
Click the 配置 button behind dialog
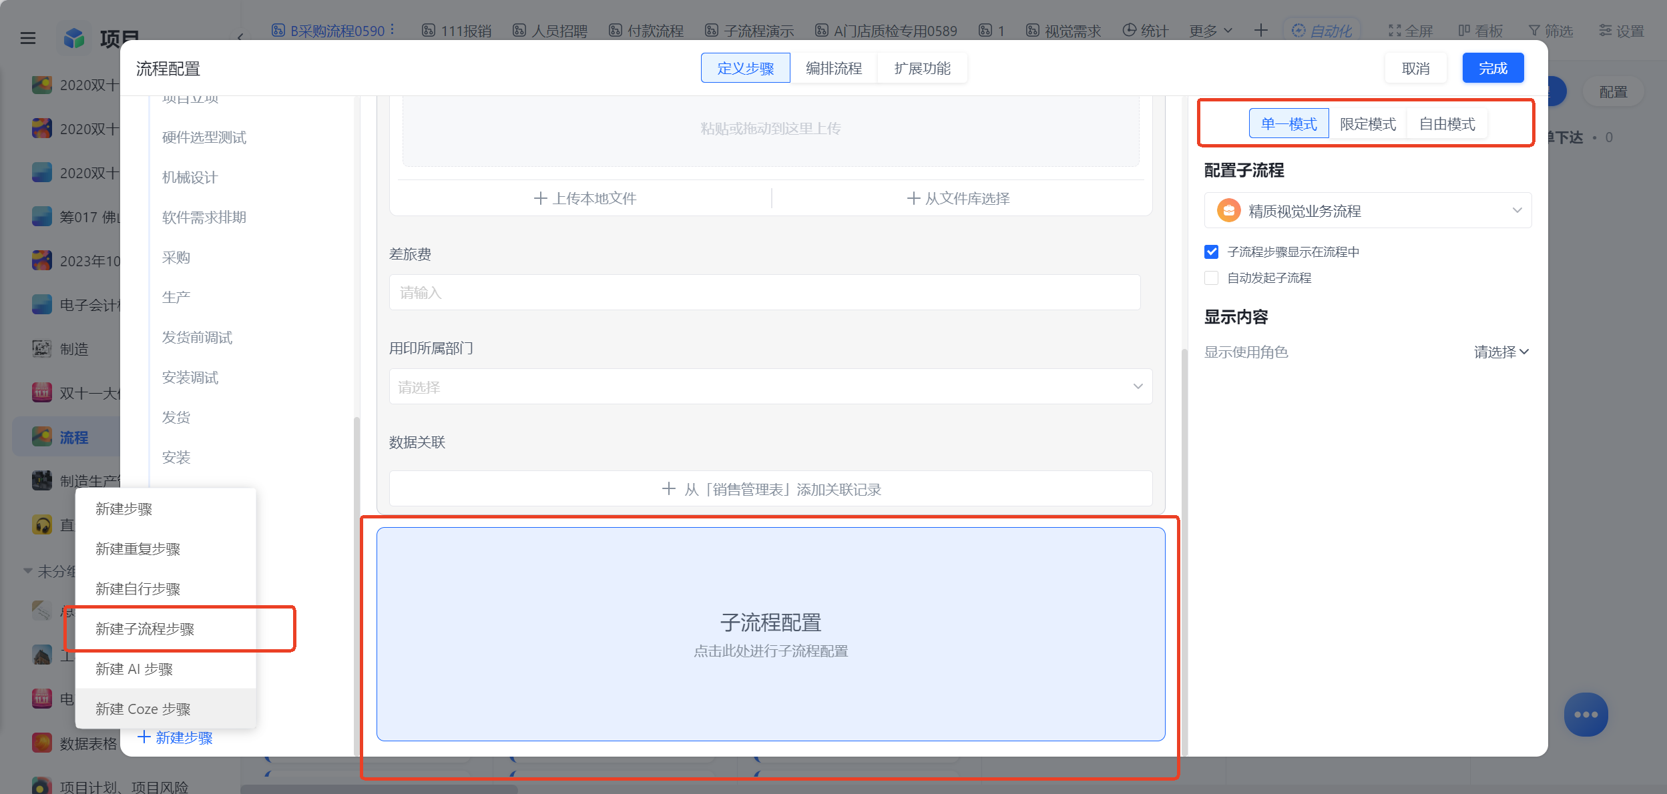coord(1613,92)
